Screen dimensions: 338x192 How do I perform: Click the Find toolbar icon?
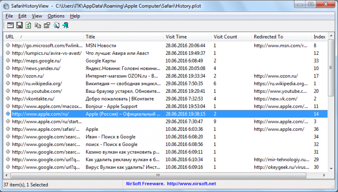(x=56, y=25)
